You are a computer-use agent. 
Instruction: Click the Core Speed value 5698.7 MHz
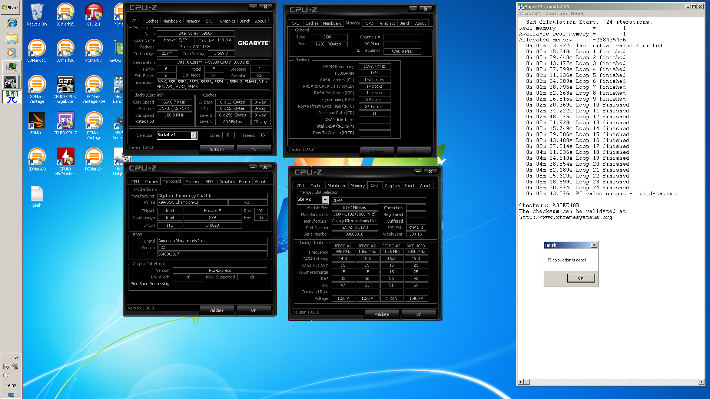coord(174,102)
